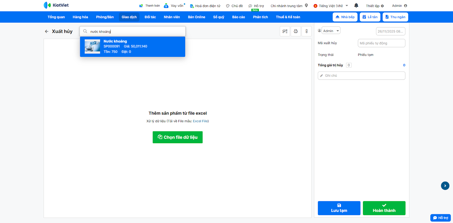Focus the product search field
This screenshot has width=453, height=223.
[x=133, y=31]
